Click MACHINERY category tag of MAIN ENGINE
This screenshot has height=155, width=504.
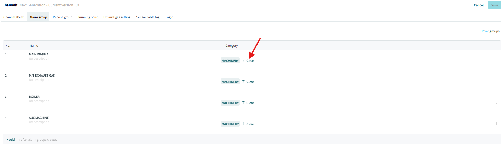(x=230, y=60)
